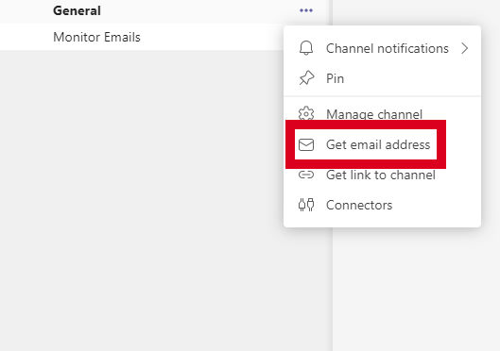Image resolution: width=500 pixels, height=351 pixels.
Task: Click the envelope icon
Action: pos(306,144)
